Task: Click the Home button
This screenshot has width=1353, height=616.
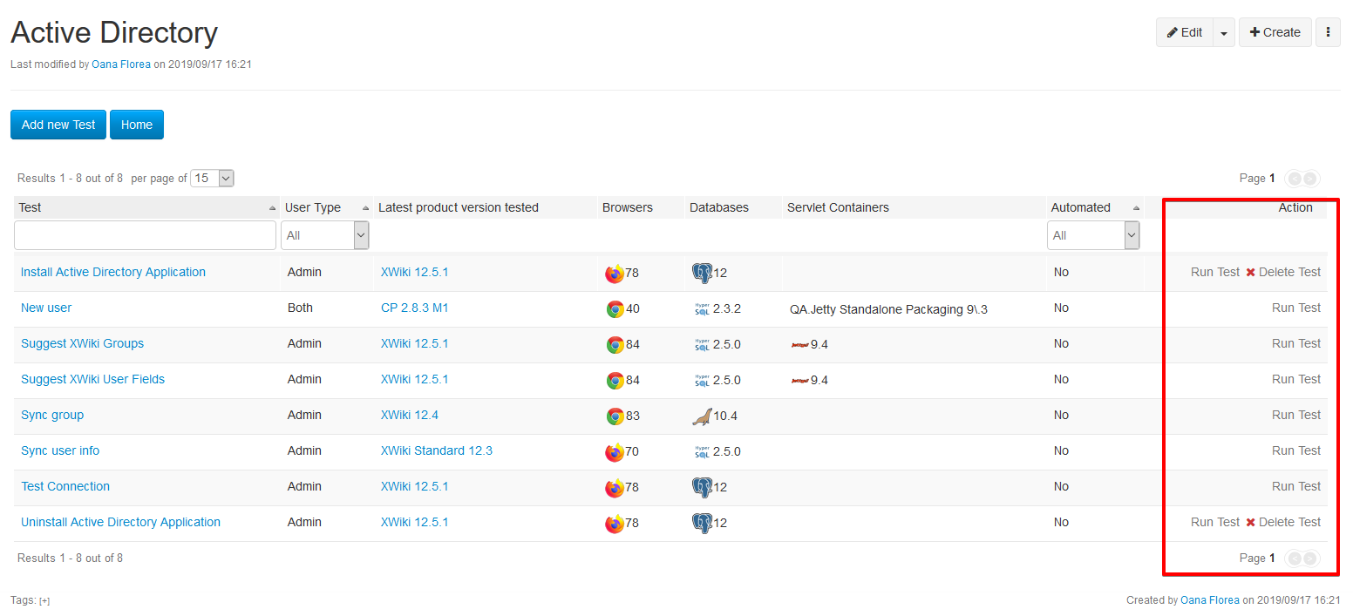Action: [137, 125]
